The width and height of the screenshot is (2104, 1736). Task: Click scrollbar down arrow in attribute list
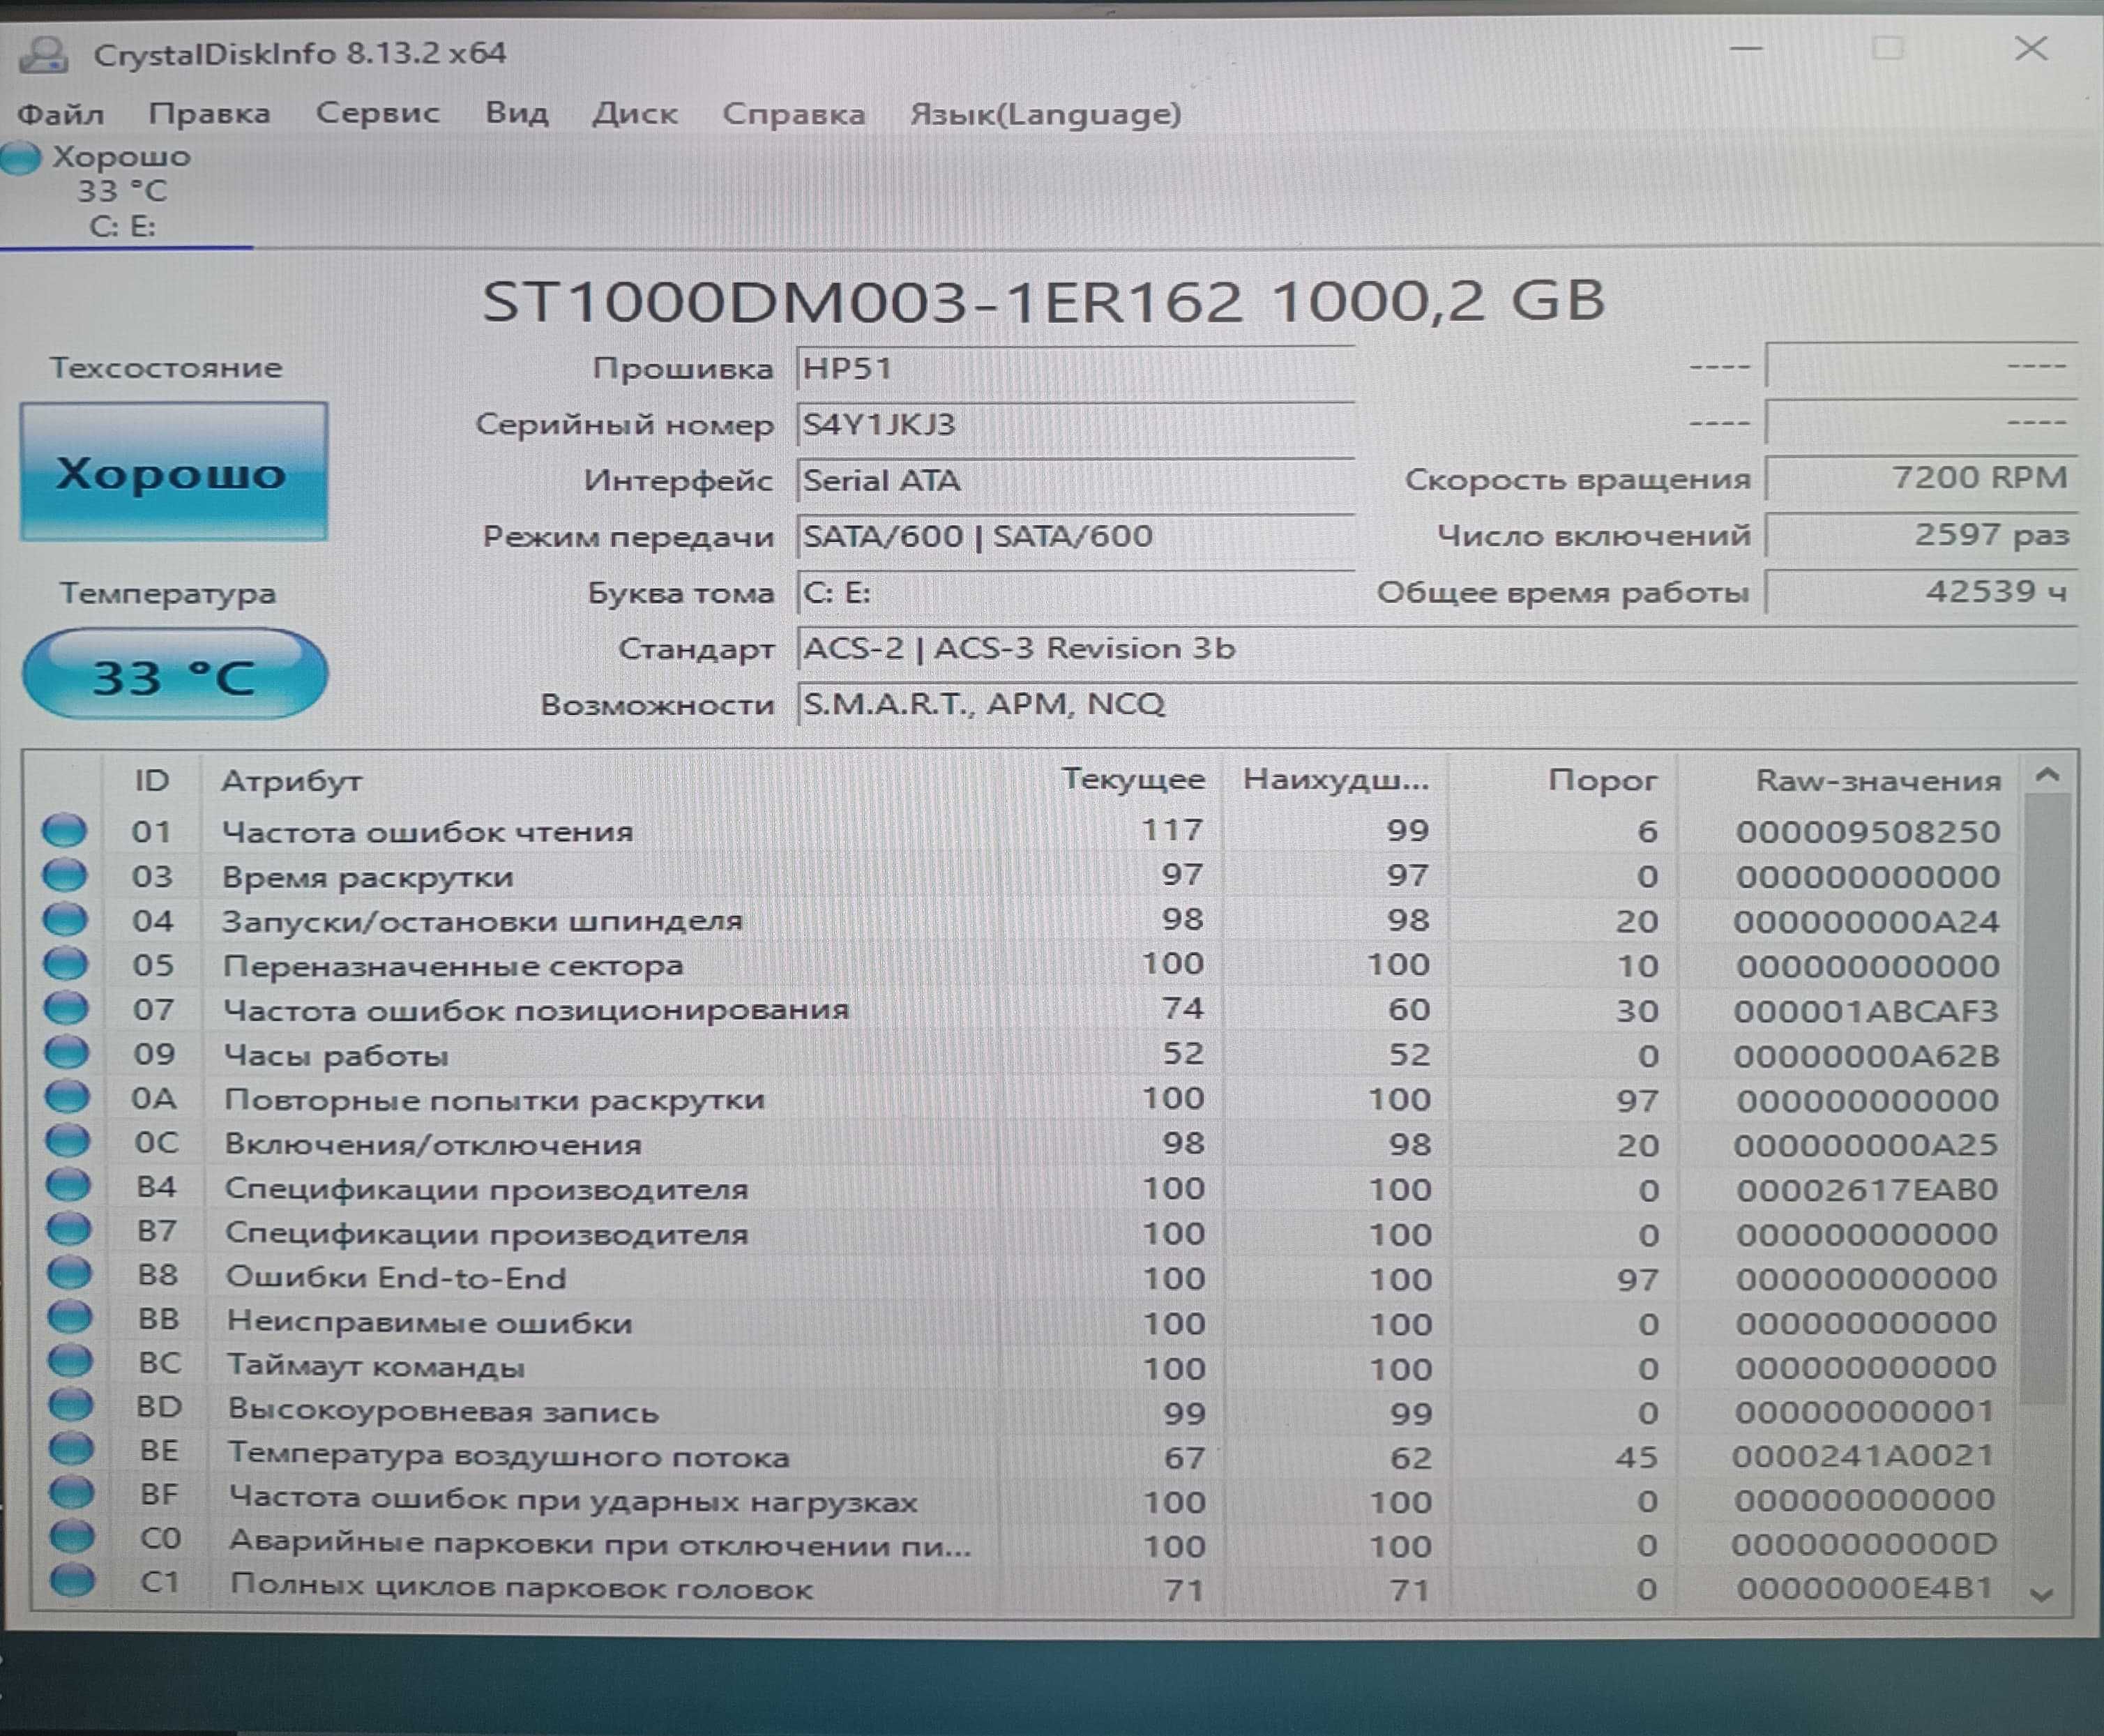point(2042,1595)
